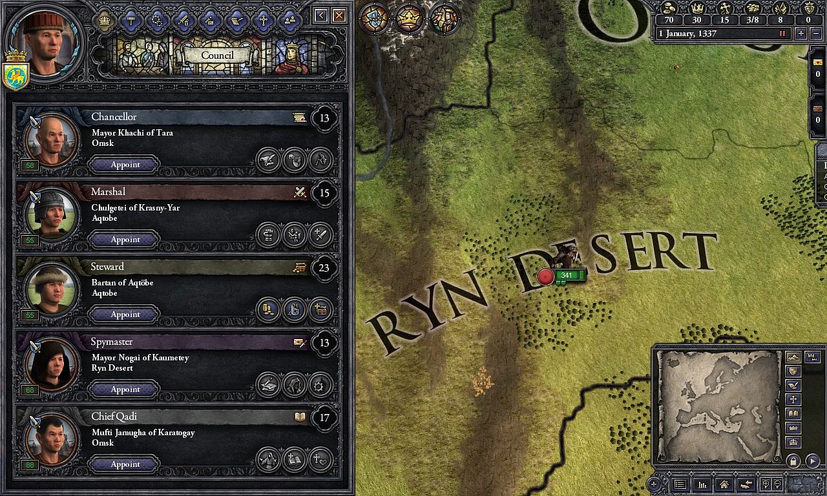Viewport: 827px width, 496px height.
Task: Open the Military tab with the sword icon
Action: (x=183, y=20)
